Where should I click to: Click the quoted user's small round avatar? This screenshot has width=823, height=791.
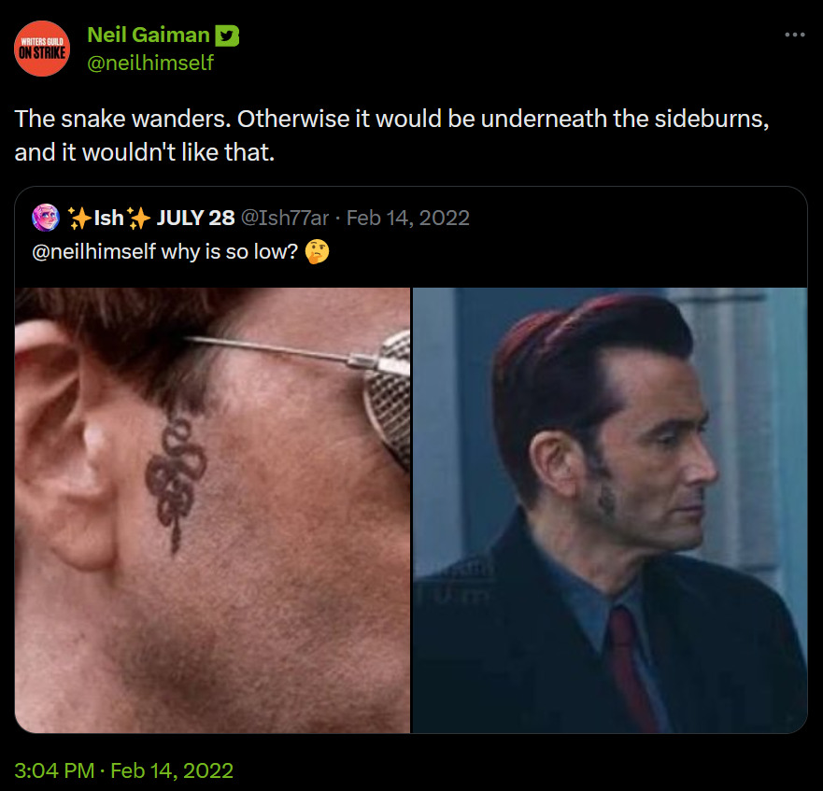[45, 218]
